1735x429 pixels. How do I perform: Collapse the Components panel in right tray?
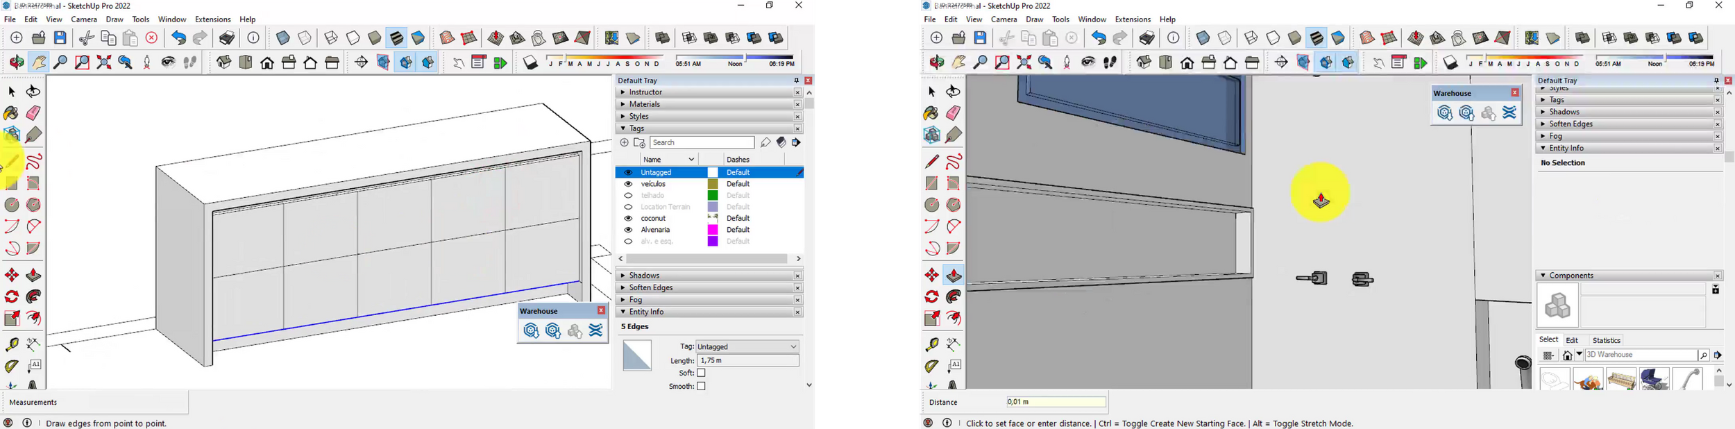[x=1543, y=276]
